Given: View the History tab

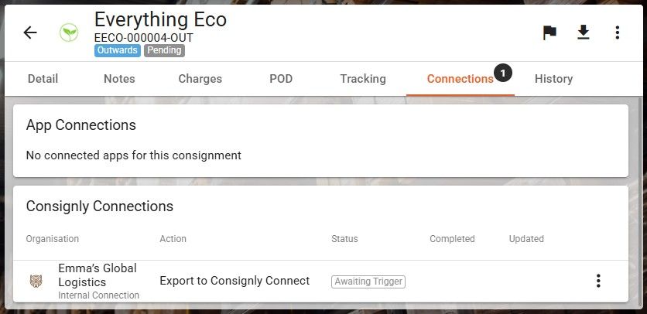Looking at the screenshot, I should [x=553, y=79].
